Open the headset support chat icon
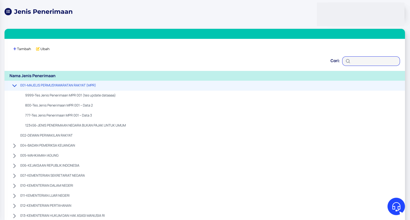Screen dimensions: 410x220 click(396, 206)
